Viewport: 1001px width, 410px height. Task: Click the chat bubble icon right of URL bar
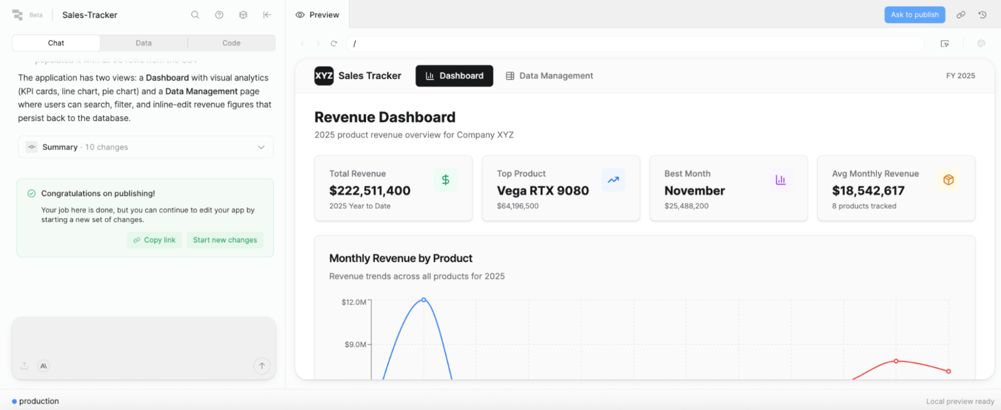point(981,43)
